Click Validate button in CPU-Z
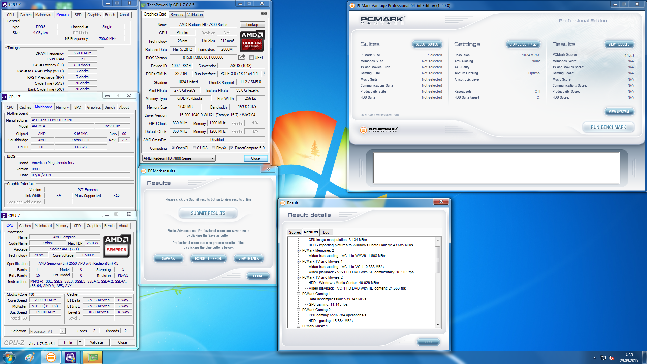Image resolution: width=647 pixels, height=364 pixels. click(96, 342)
